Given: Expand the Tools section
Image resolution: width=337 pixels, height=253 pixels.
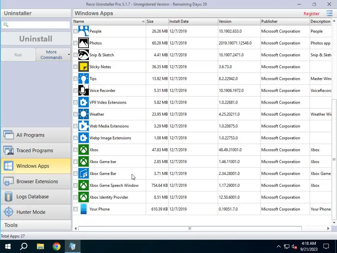Looking at the screenshot, I should (x=36, y=225).
